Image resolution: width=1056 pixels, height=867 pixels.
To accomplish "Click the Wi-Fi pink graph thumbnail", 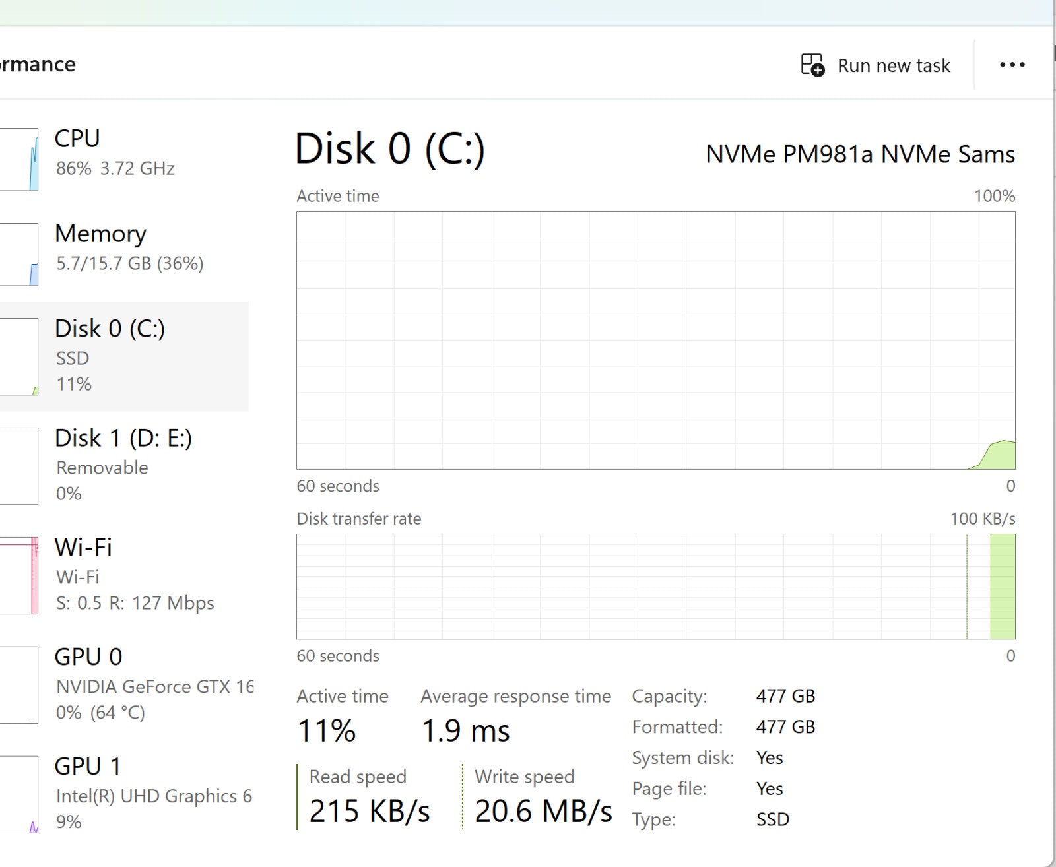I will [x=20, y=575].
